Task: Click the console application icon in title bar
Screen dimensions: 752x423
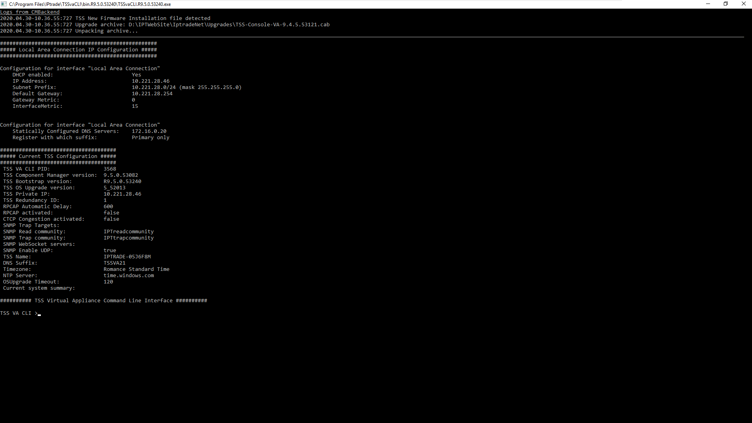Action: 4,4
